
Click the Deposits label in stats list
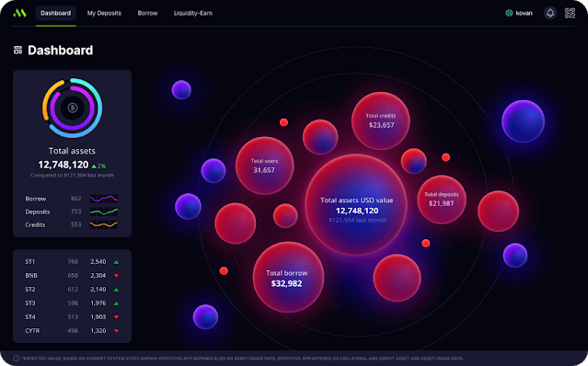coord(38,212)
